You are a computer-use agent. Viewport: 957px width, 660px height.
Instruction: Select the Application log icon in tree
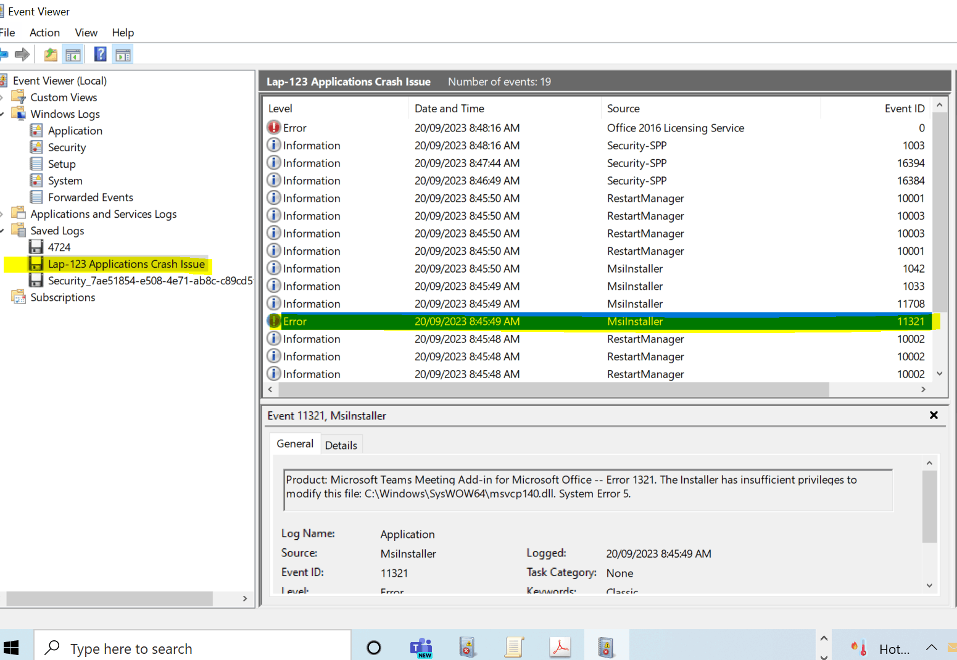point(37,130)
